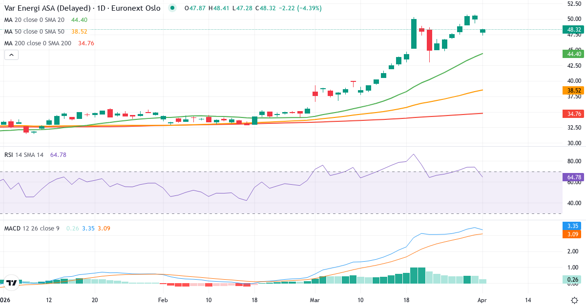586x307 pixels.
Task: Collapse the indicator legend with chevron button
Action: [x=11, y=55]
